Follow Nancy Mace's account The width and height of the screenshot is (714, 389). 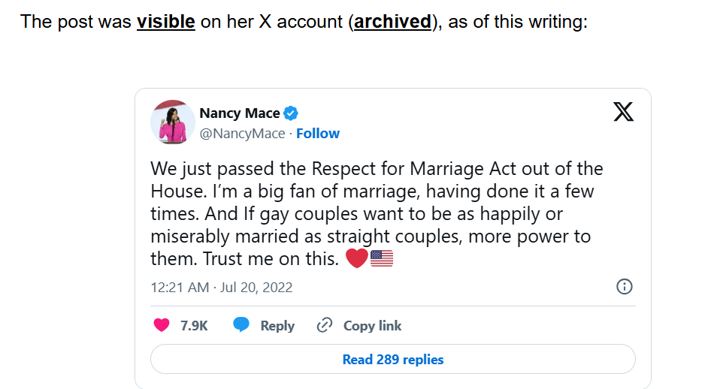coord(318,134)
